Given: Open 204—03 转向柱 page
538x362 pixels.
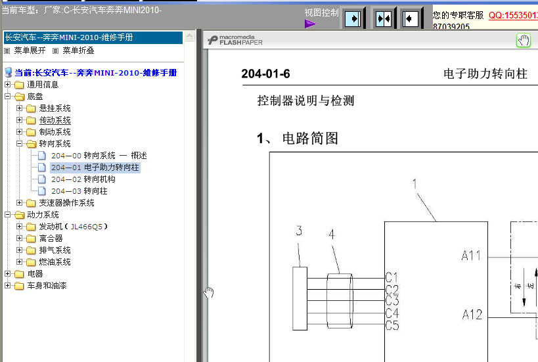Looking at the screenshot, I should 79,191.
